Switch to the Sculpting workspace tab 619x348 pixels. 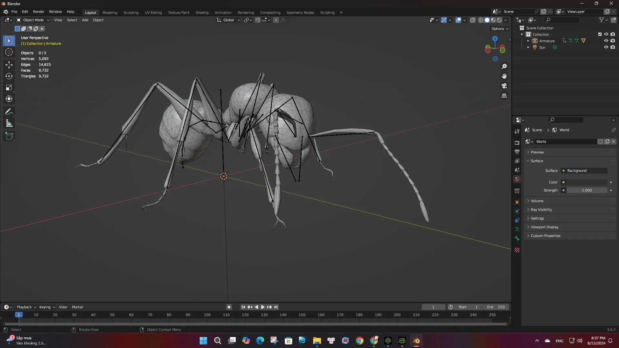[131, 13]
